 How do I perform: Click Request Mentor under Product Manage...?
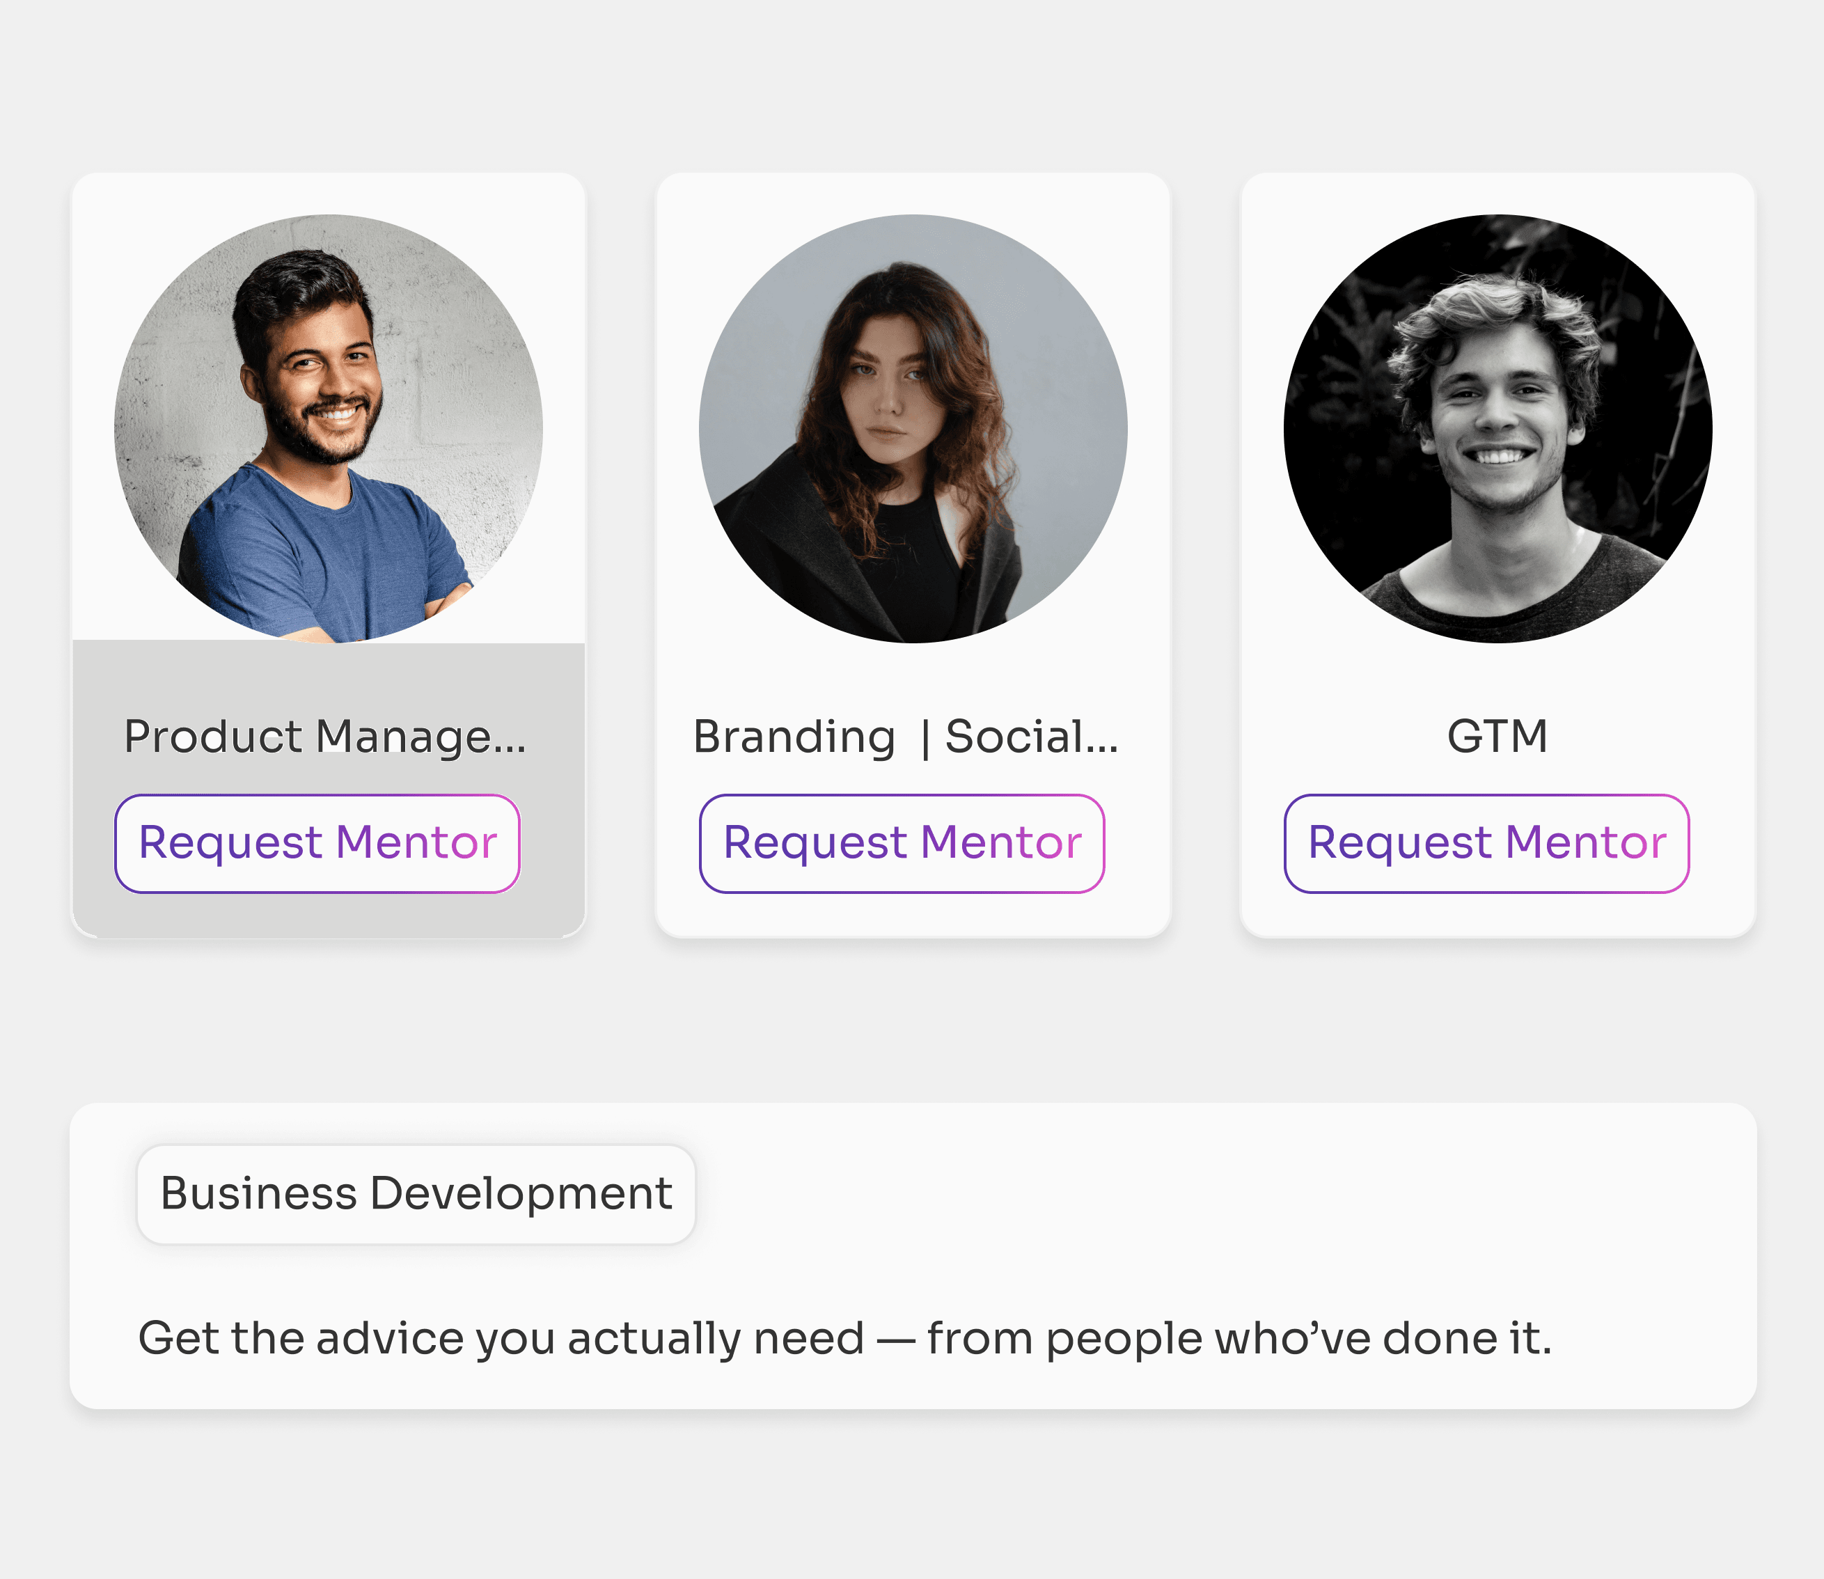[x=317, y=842]
